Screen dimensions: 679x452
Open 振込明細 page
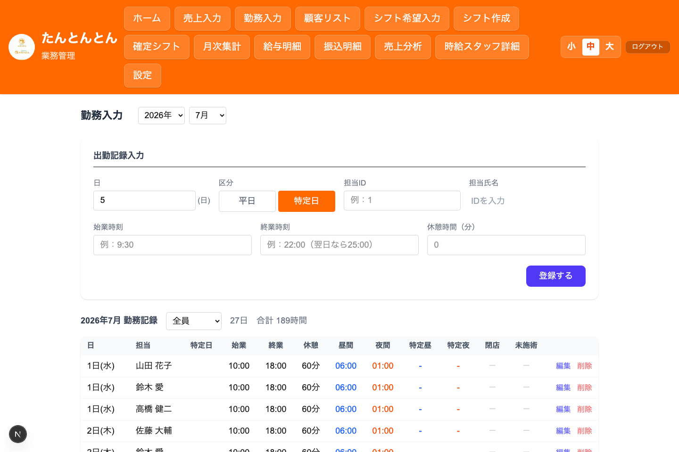[342, 47]
